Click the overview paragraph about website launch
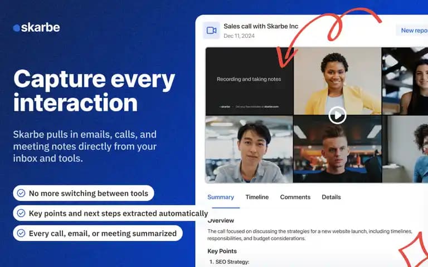 310,235
